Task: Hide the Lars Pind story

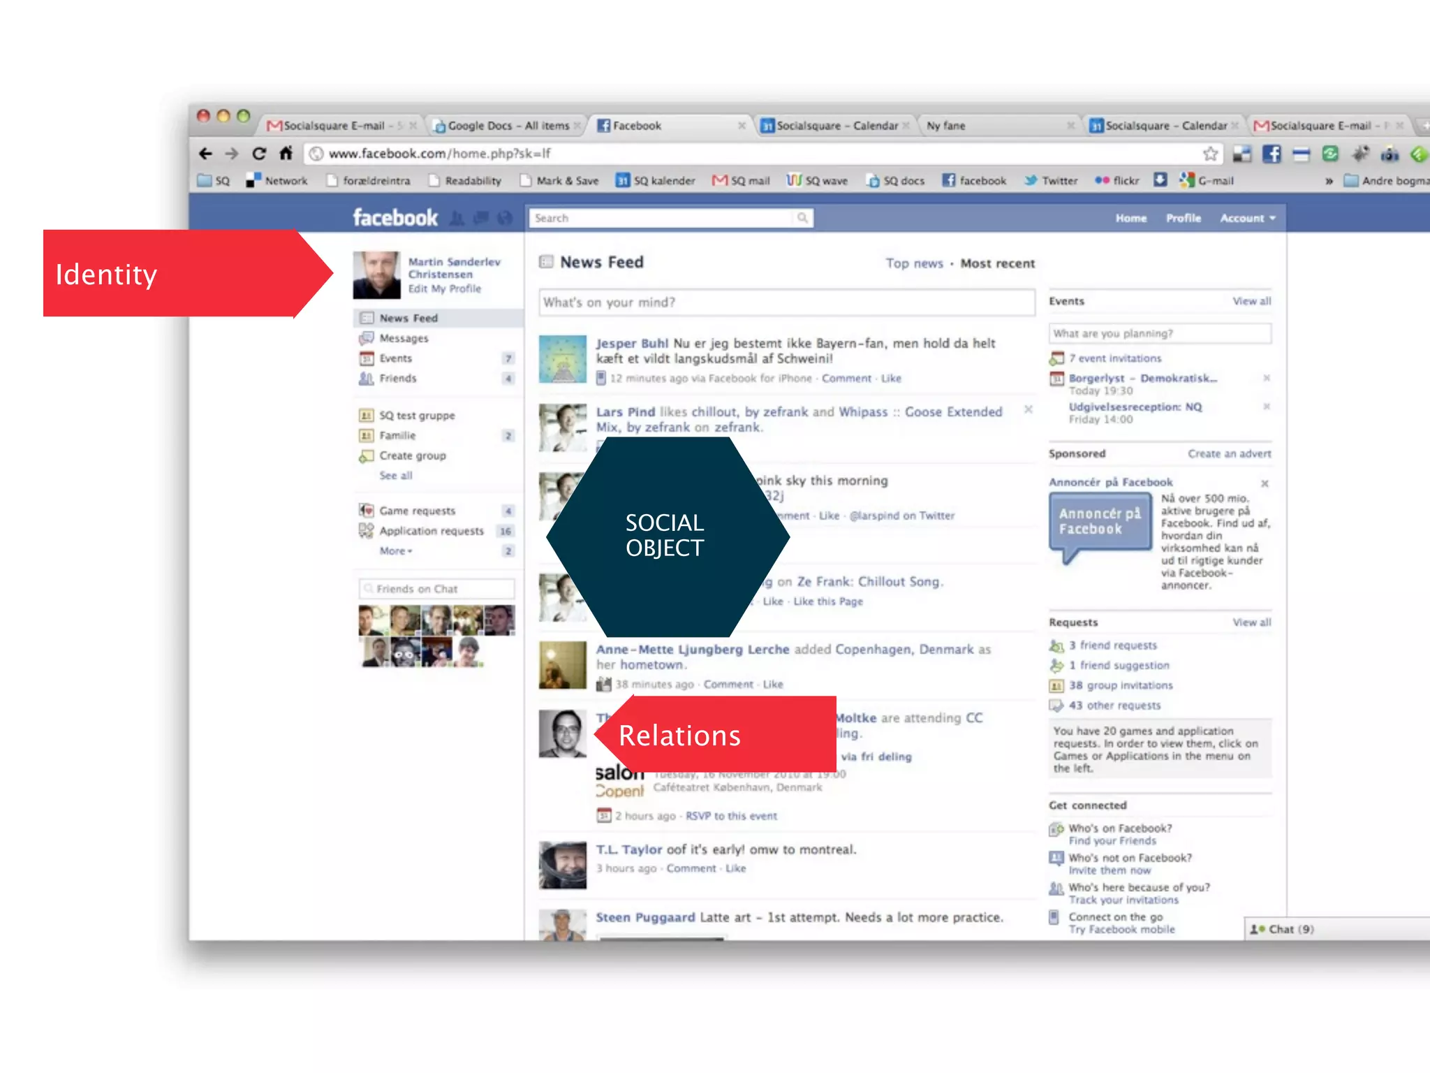Action: [1028, 410]
